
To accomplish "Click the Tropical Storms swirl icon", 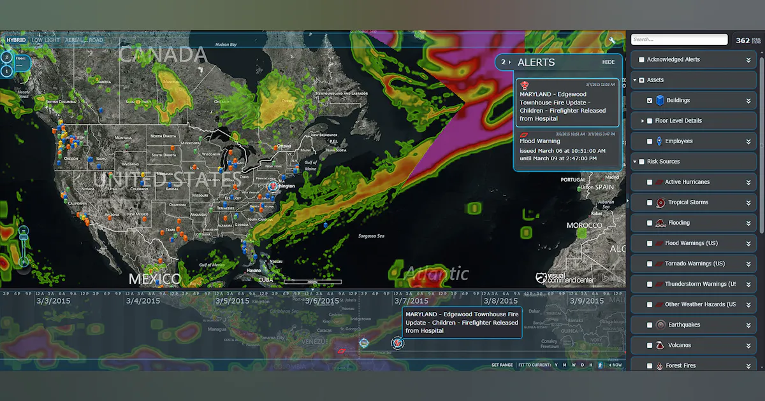I will coord(660,202).
